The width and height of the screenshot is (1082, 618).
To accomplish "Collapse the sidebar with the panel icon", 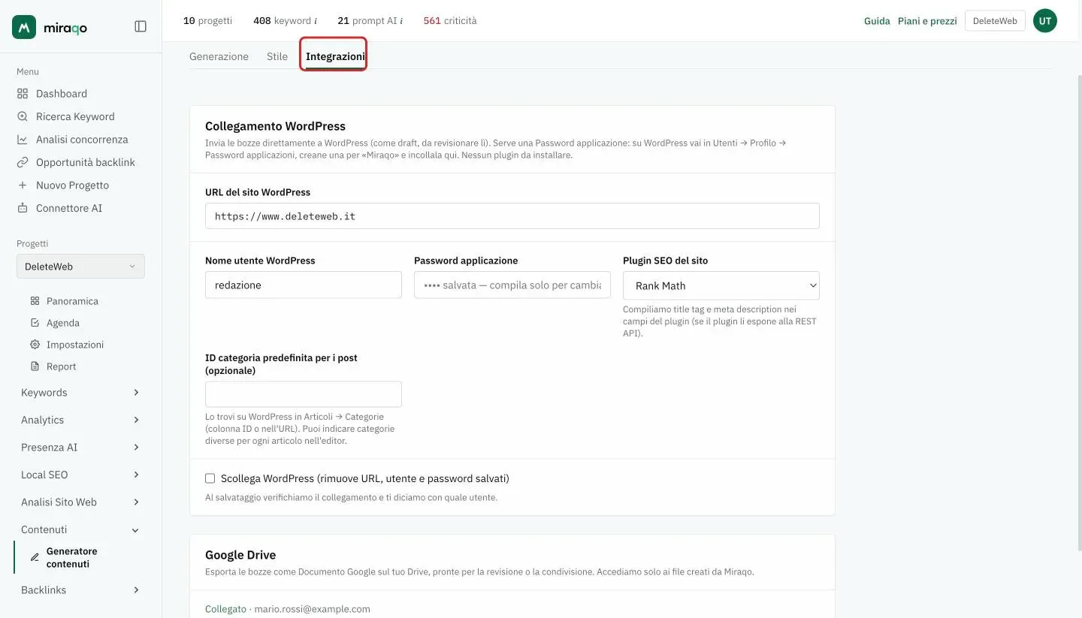I will pos(141,26).
